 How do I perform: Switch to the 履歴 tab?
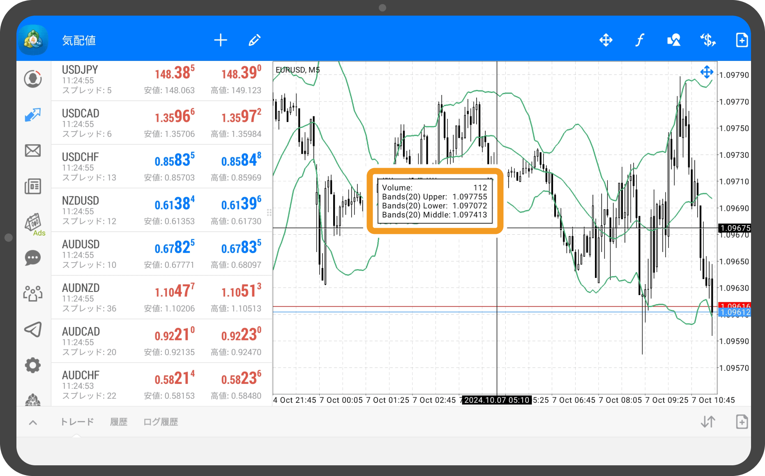point(119,422)
